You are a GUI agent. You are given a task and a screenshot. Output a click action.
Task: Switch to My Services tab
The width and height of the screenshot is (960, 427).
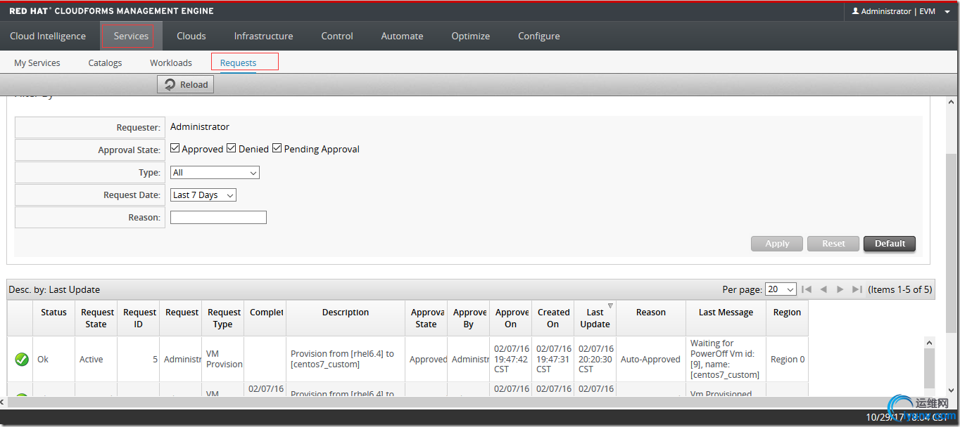coord(37,63)
